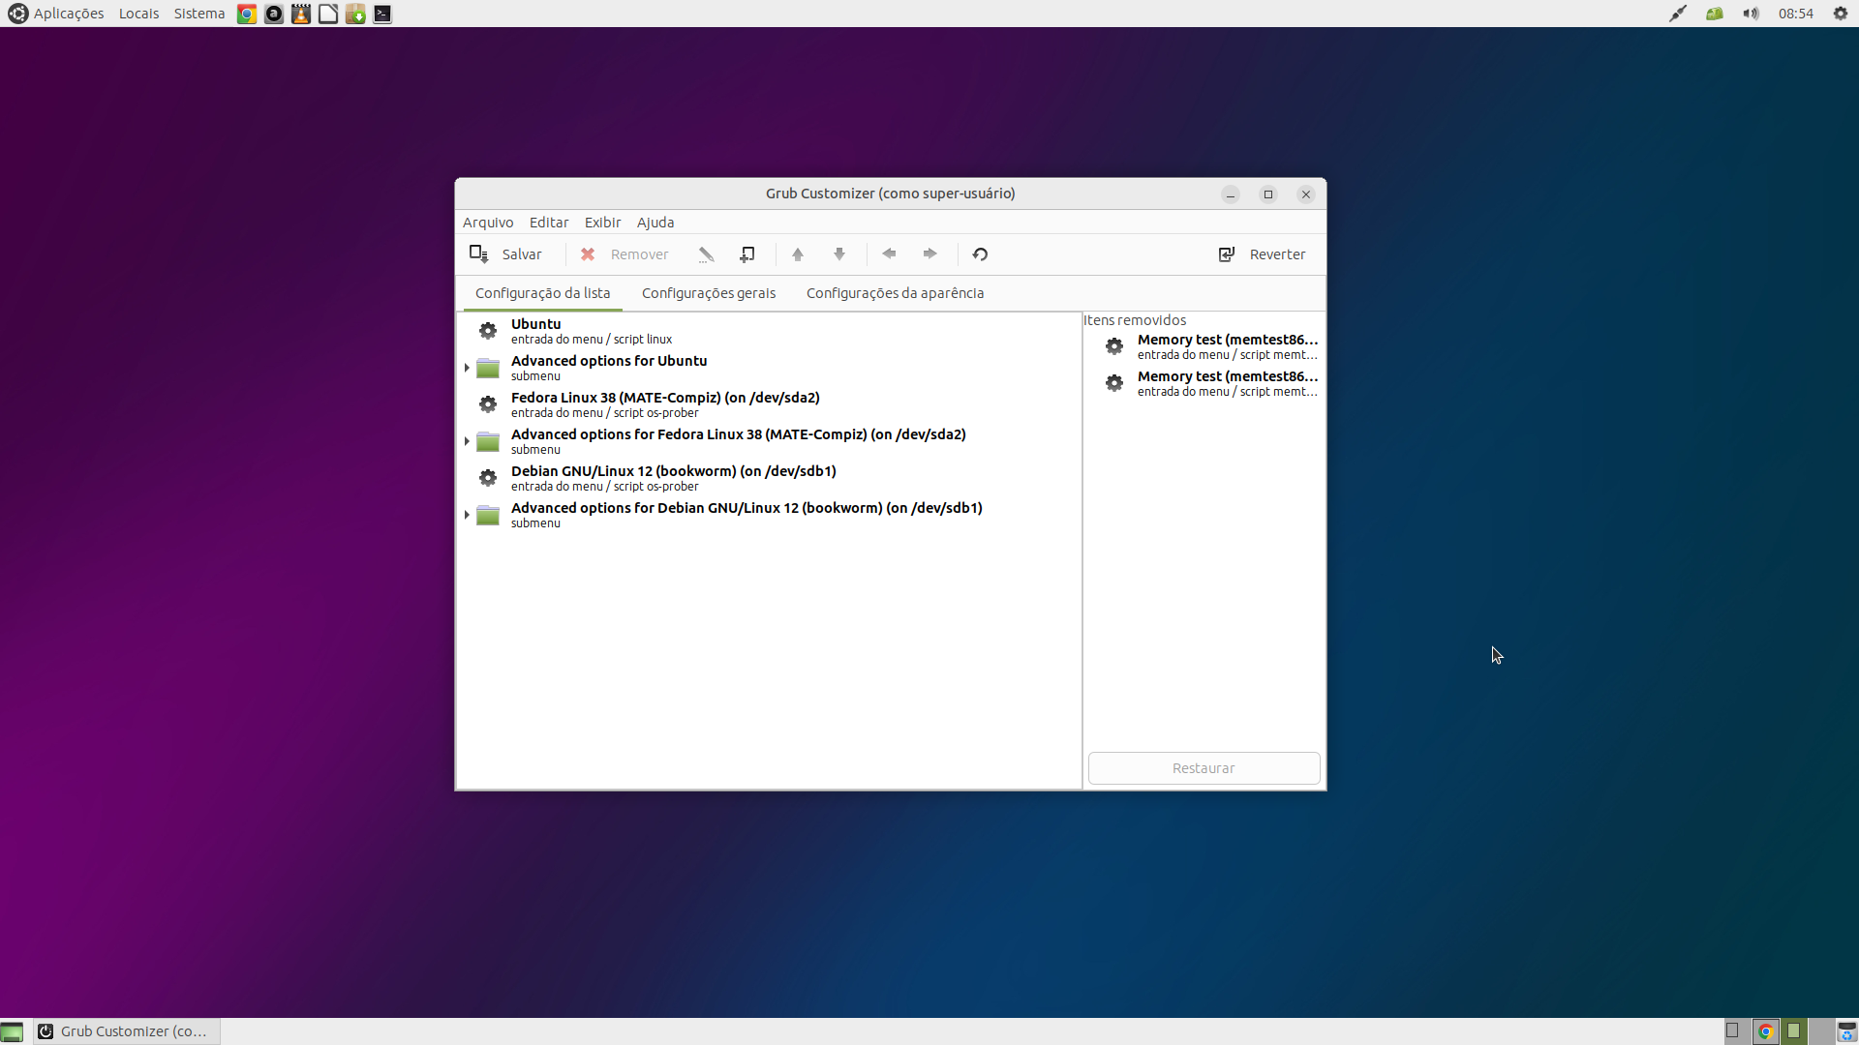Select the Ubuntu menu entry
The image size is (1859, 1045).
coord(769,331)
